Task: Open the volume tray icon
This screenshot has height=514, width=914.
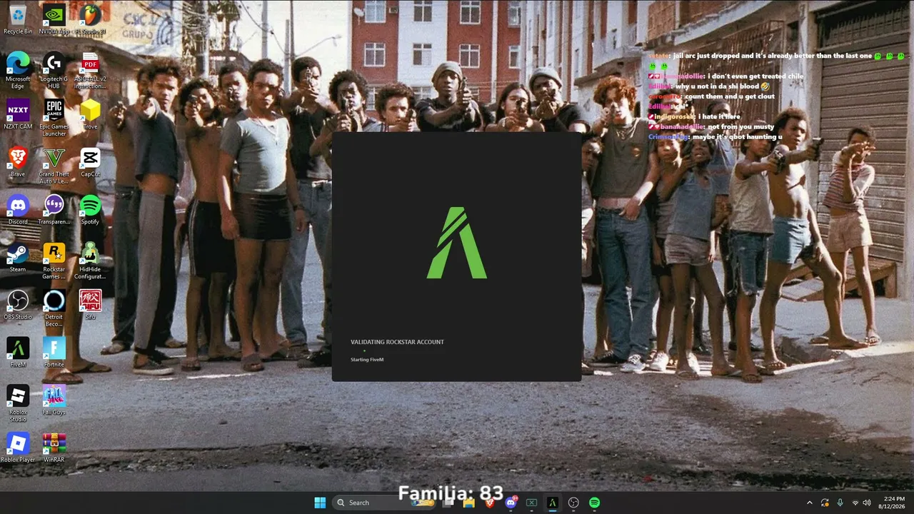Action: tap(867, 503)
